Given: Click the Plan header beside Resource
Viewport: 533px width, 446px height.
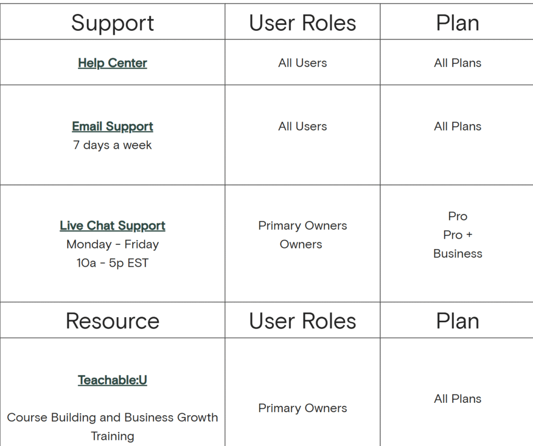Looking at the screenshot, I should pyautogui.click(x=458, y=321).
